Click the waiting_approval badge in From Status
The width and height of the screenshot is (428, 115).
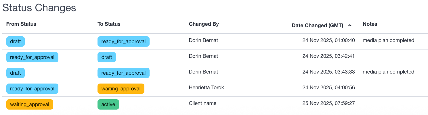pos(30,104)
